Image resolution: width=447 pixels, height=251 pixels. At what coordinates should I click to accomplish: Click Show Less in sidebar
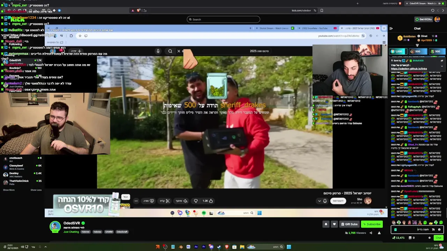tap(36, 190)
